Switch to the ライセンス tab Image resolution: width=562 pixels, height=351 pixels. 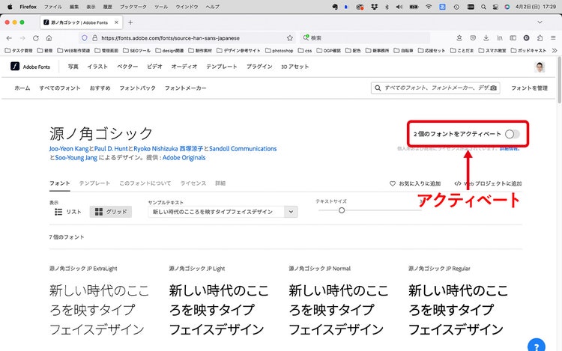point(193,183)
